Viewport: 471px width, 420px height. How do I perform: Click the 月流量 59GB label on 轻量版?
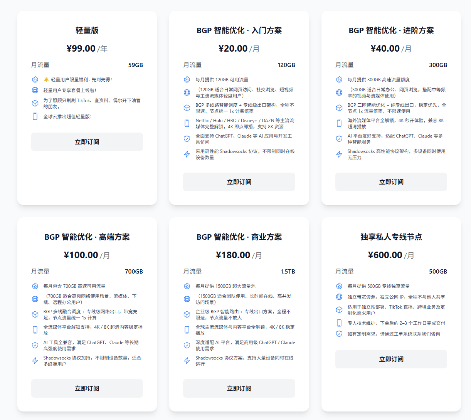pos(87,65)
